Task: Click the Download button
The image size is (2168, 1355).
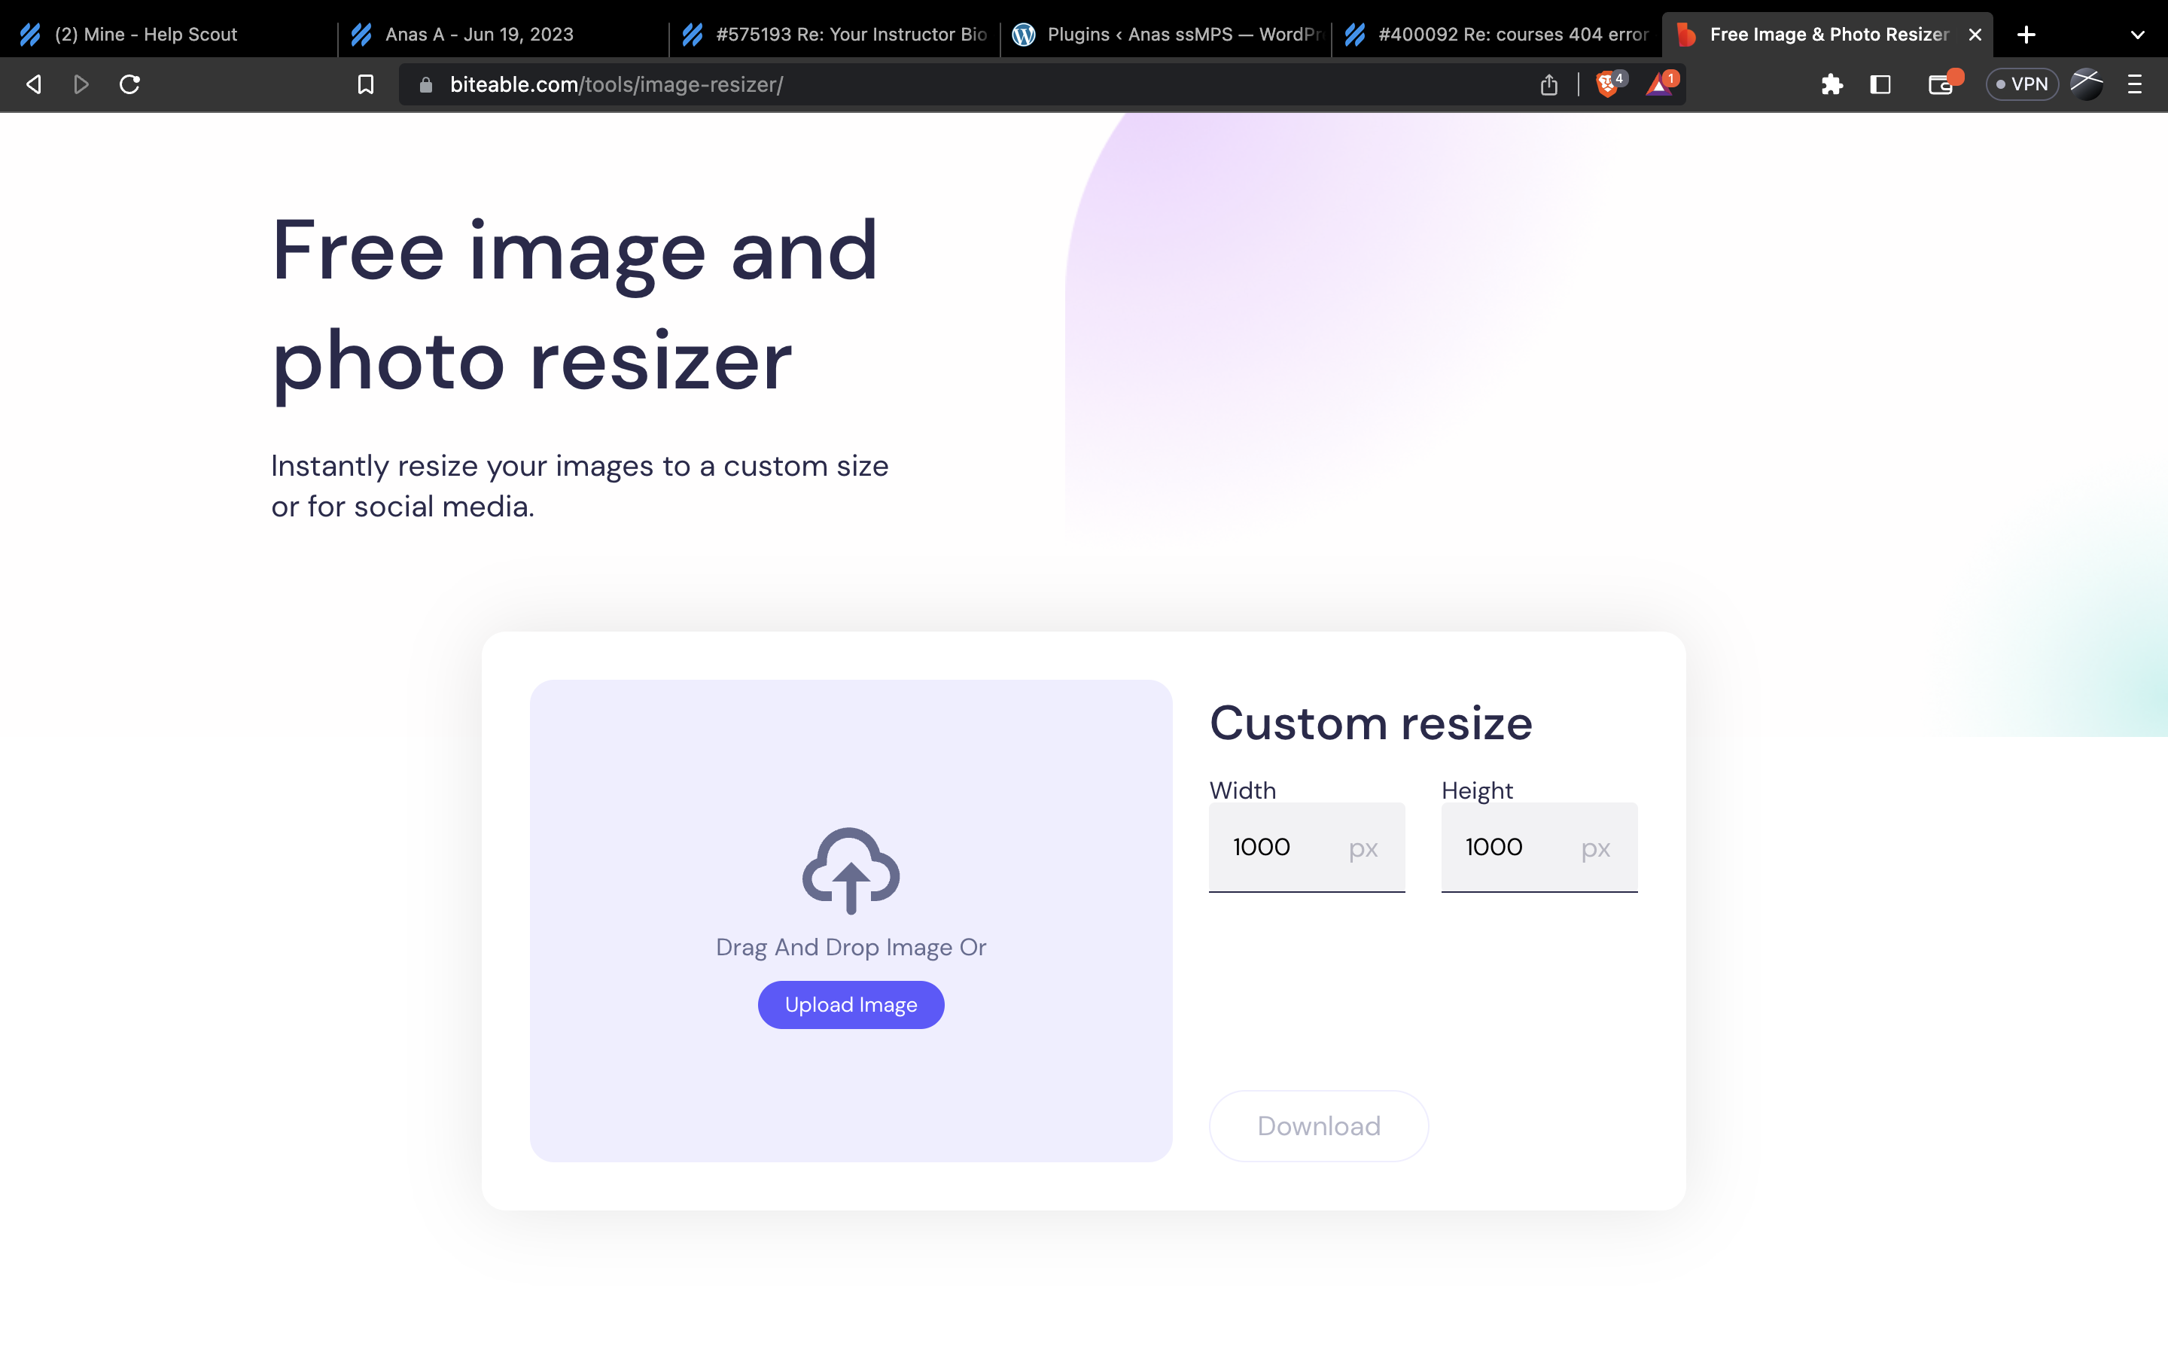Action: 1319,1125
